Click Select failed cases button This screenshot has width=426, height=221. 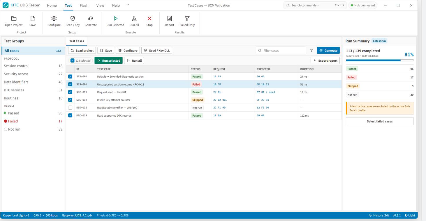(380, 121)
